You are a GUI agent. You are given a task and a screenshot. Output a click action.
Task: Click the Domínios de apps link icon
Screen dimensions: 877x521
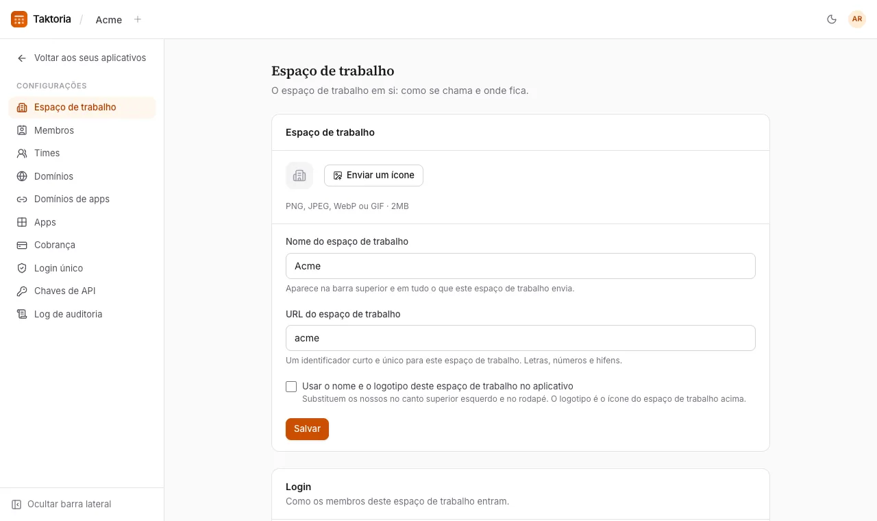tap(22, 199)
